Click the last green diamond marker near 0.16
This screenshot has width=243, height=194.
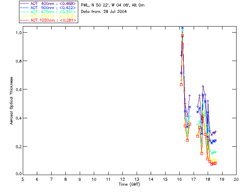pyautogui.click(x=215, y=152)
